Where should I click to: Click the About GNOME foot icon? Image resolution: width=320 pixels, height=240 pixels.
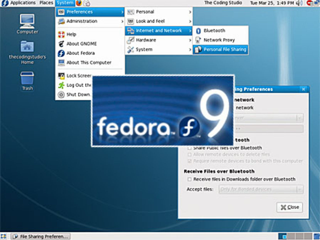[x=61, y=44]
